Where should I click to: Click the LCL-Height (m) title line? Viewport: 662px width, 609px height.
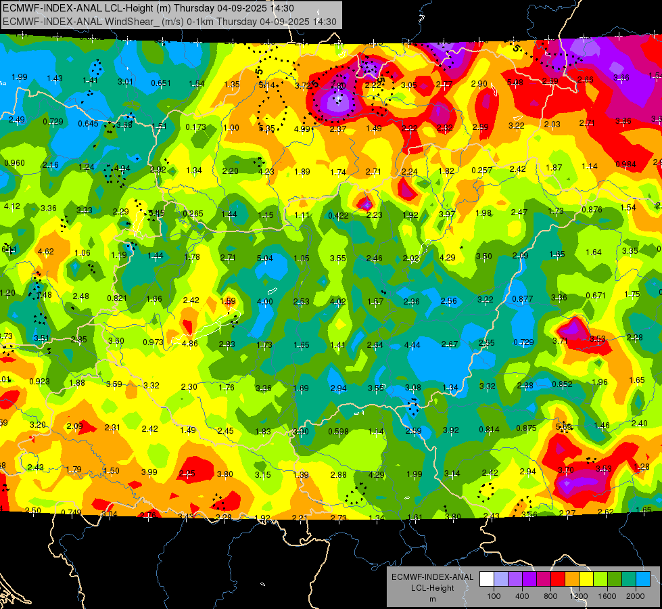point(148,8)
